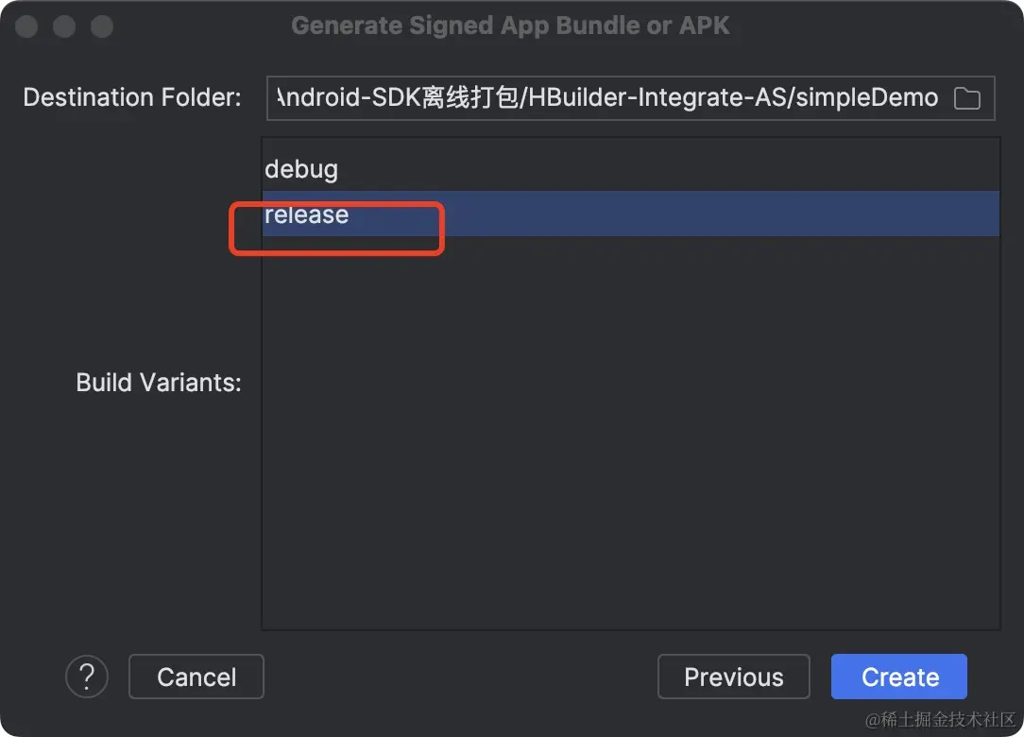Click 'HBuilder-Integrate-AS' in the destination path
The height and width of the screenshot is (737, 1024).
(657, 98)
